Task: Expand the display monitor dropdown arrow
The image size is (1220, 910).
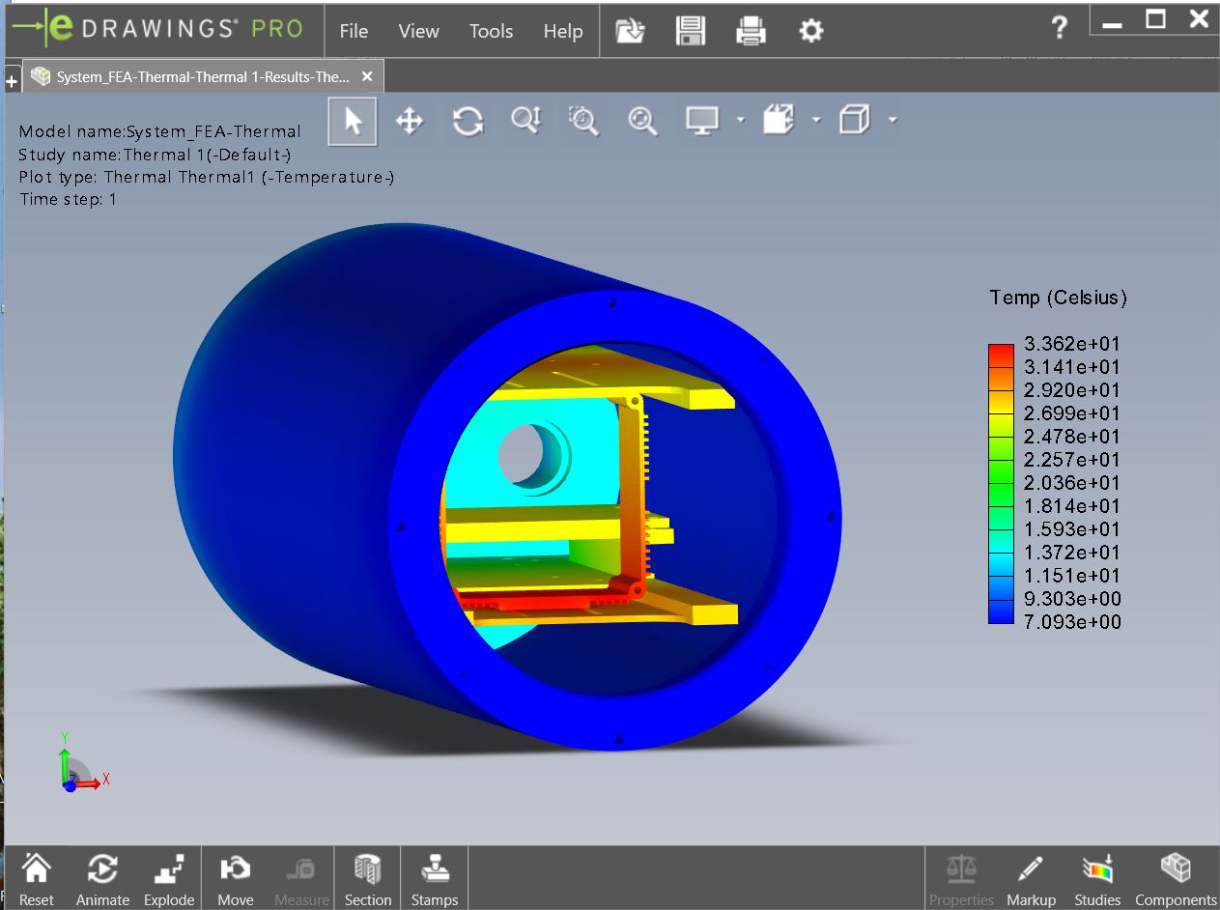Action: tap(740, 121)
